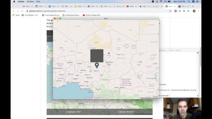
Task: Click the Main window title bar
Action: pyautogui.click(x=106, y=19)
